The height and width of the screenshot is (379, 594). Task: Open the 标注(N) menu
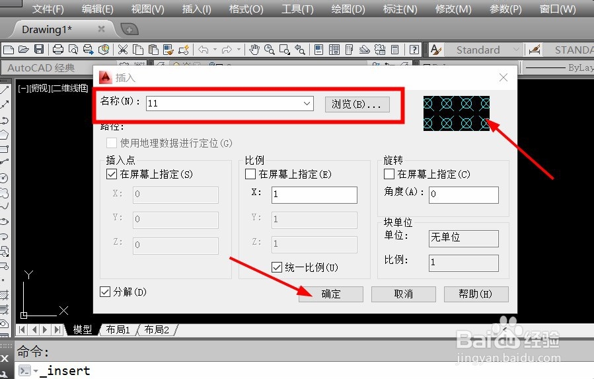click(x=400, y=9)
